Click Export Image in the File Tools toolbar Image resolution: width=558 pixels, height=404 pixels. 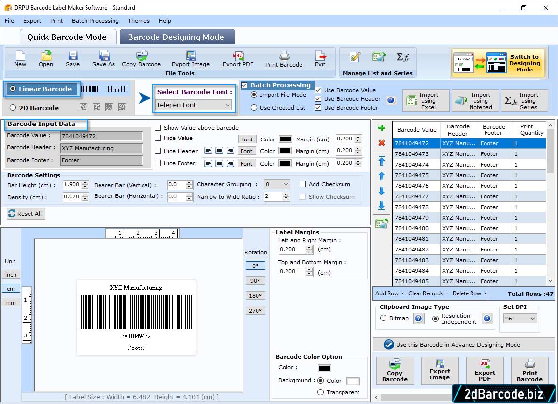click(191, 59)
